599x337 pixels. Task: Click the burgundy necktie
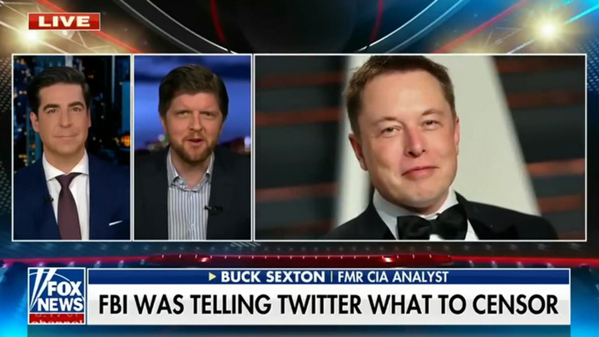click(x=69, y=206)
